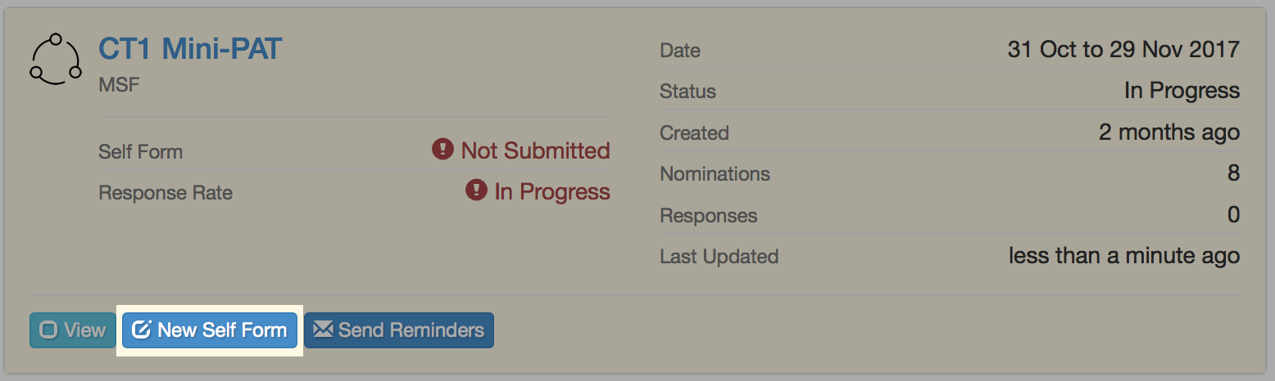
Task: Click the Nominations count of 8
Action: (1233, 173)
